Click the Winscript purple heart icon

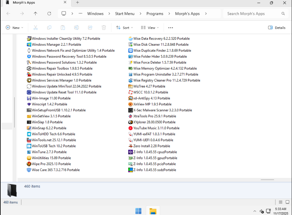click(x=29, y=104)
